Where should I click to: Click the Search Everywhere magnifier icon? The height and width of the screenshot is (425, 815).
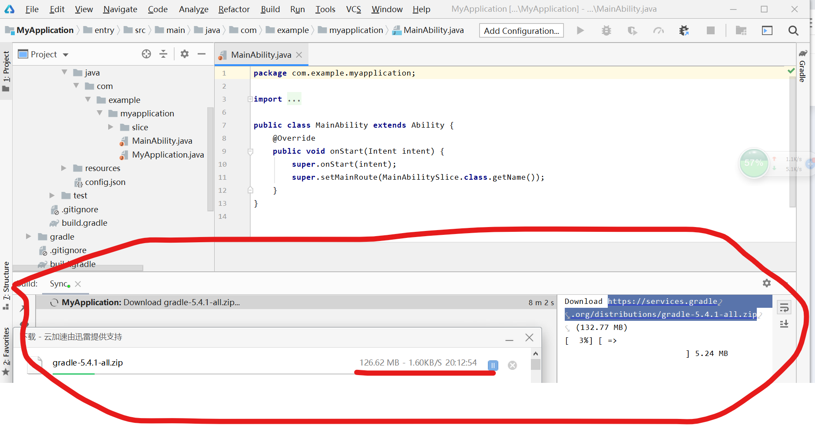point(793,30)
